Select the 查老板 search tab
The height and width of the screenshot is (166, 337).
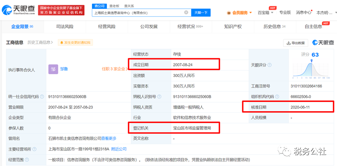pyautogui.click(x=114, y=6)
